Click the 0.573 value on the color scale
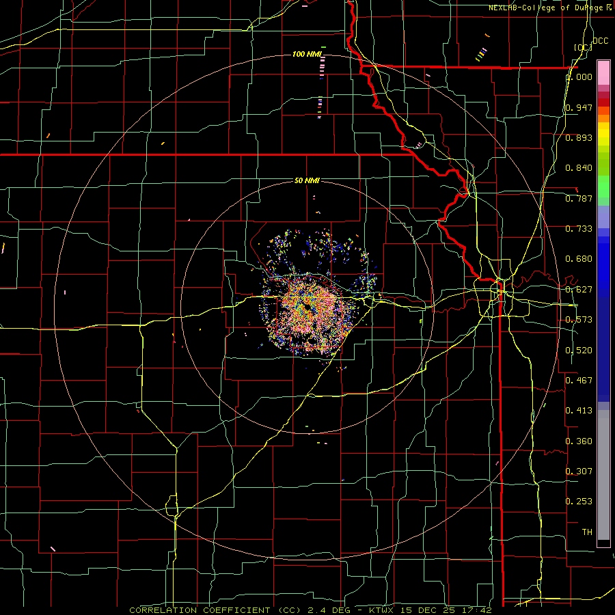Viewport: 615px width, 615px height. click(x=579, y=320)
